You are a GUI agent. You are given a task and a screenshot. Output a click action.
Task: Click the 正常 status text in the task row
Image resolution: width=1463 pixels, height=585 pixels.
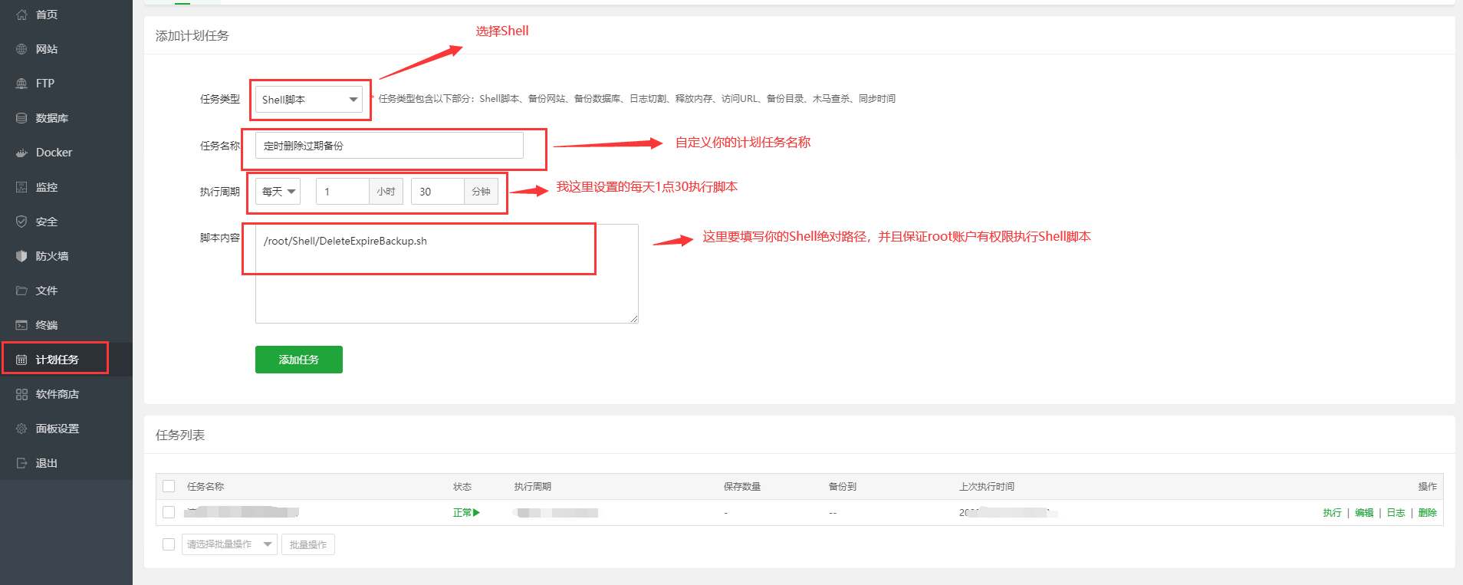tap(462, 513)
